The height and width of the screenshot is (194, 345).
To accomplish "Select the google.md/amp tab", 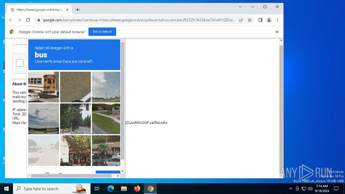I will click(39, 10).
